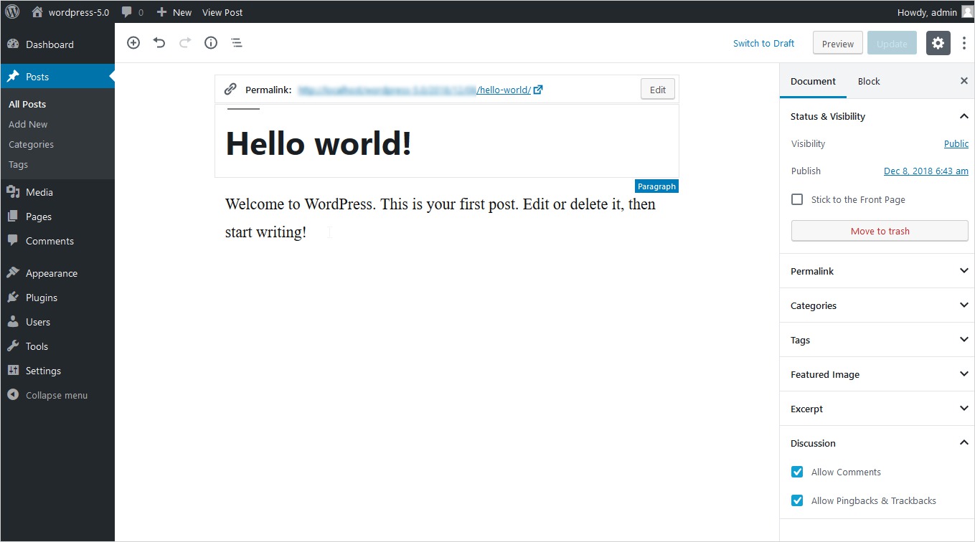Viewport: 975px width, 542px height.
Task: Click the Switch to Draft link
Action: tap(763, 43)
